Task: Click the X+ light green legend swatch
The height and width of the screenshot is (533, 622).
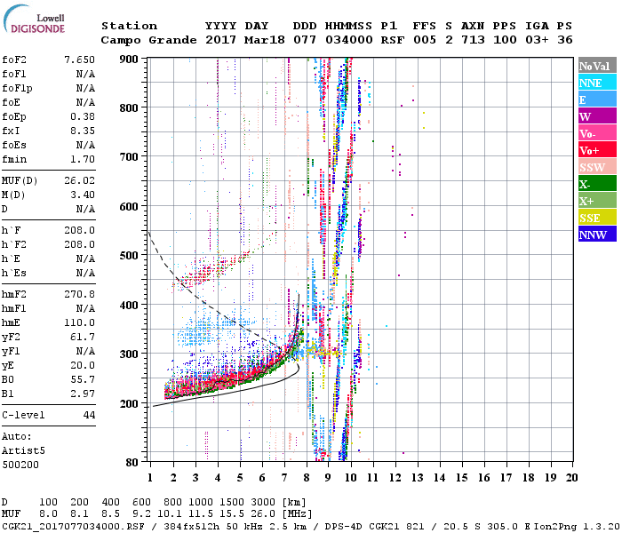Action: pos(594,201)
